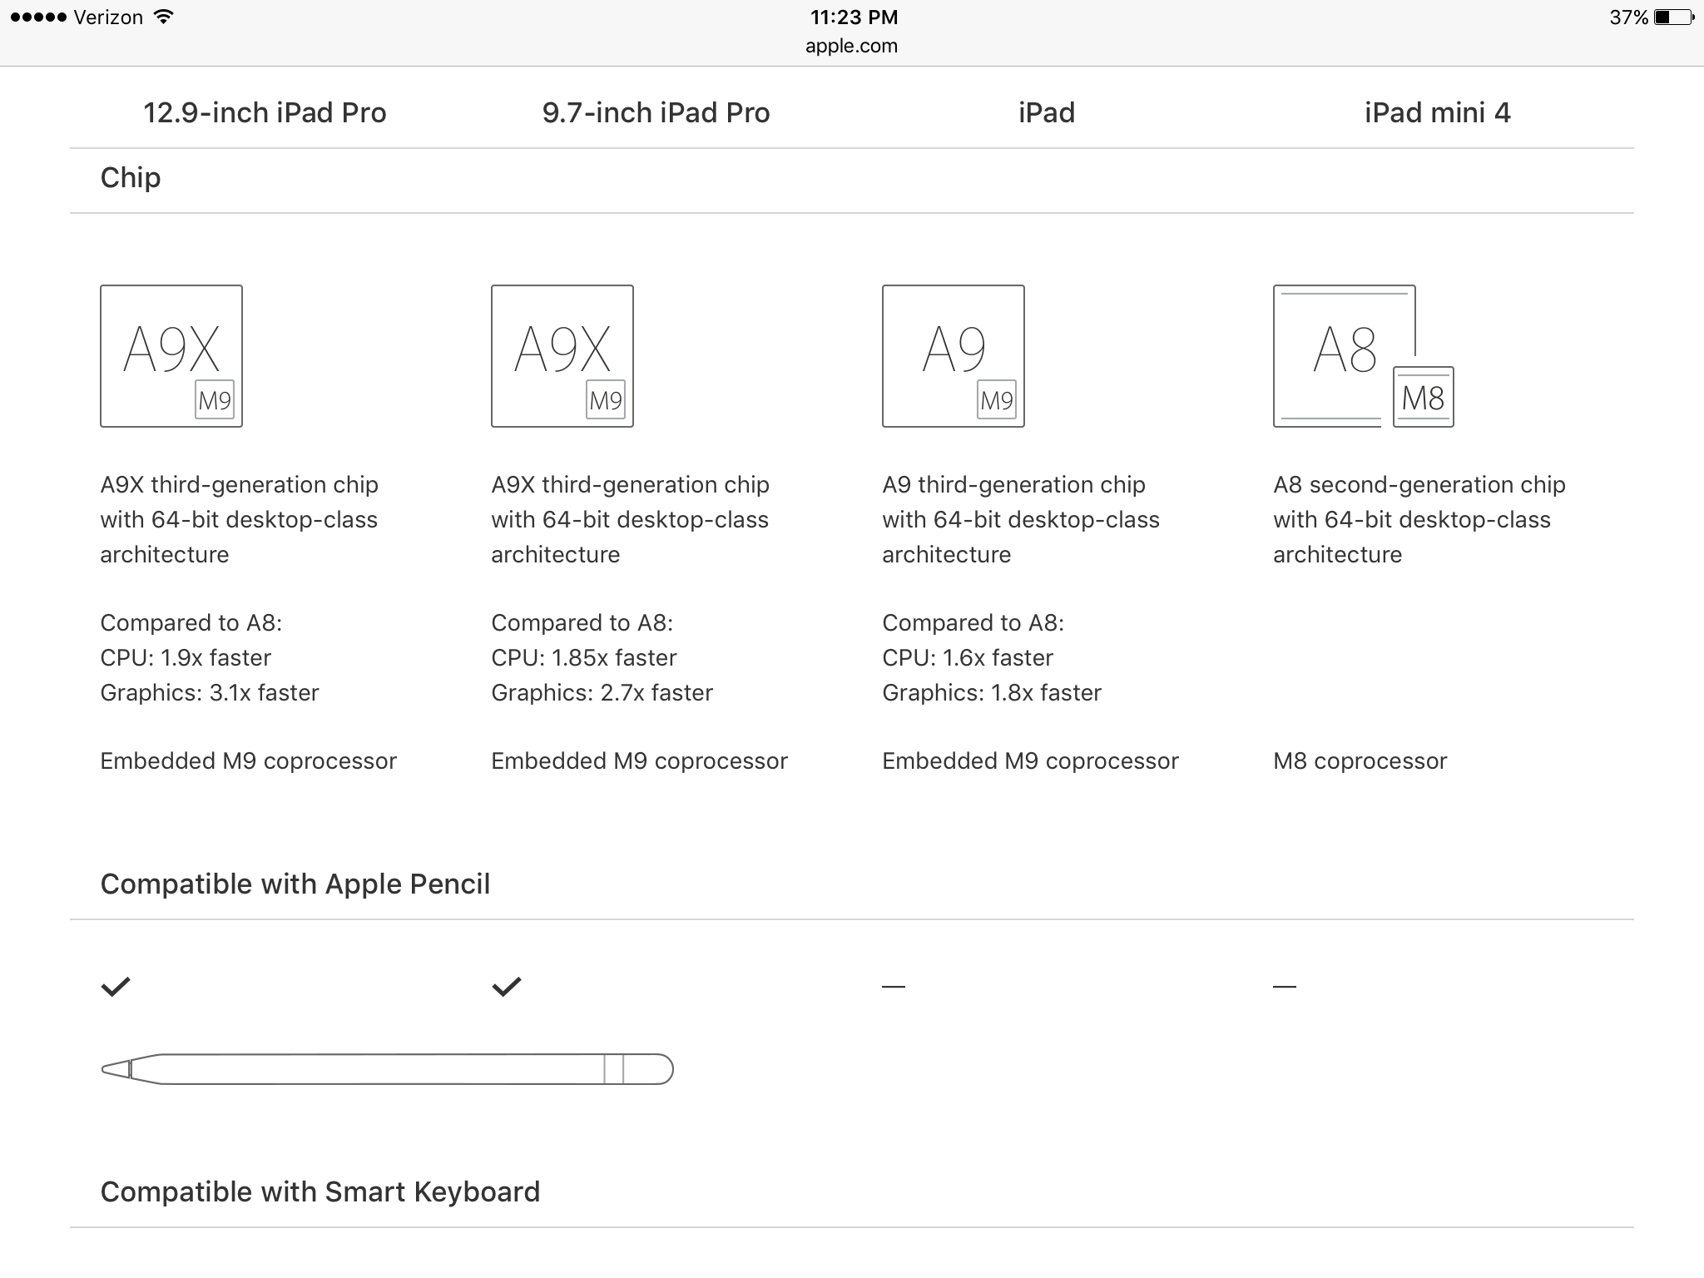Viewport: 1704px width, 1278px height.
Task: Tap the Wi-Fi status icon
Action: click(164, 17)
